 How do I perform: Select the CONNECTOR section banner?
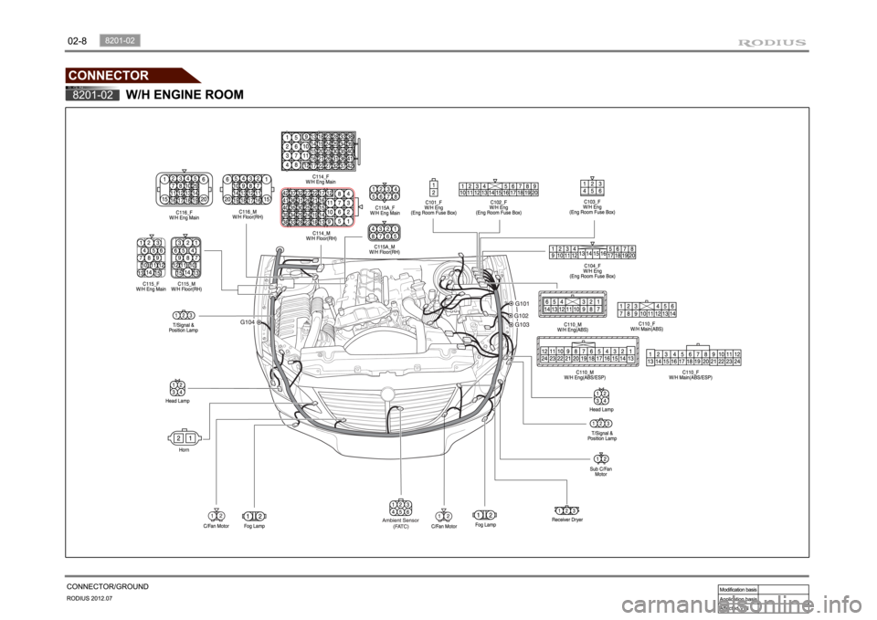pyautogui.click(x=132, y=75)
